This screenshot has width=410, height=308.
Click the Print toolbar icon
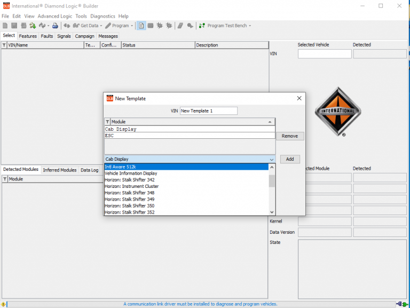55,26
